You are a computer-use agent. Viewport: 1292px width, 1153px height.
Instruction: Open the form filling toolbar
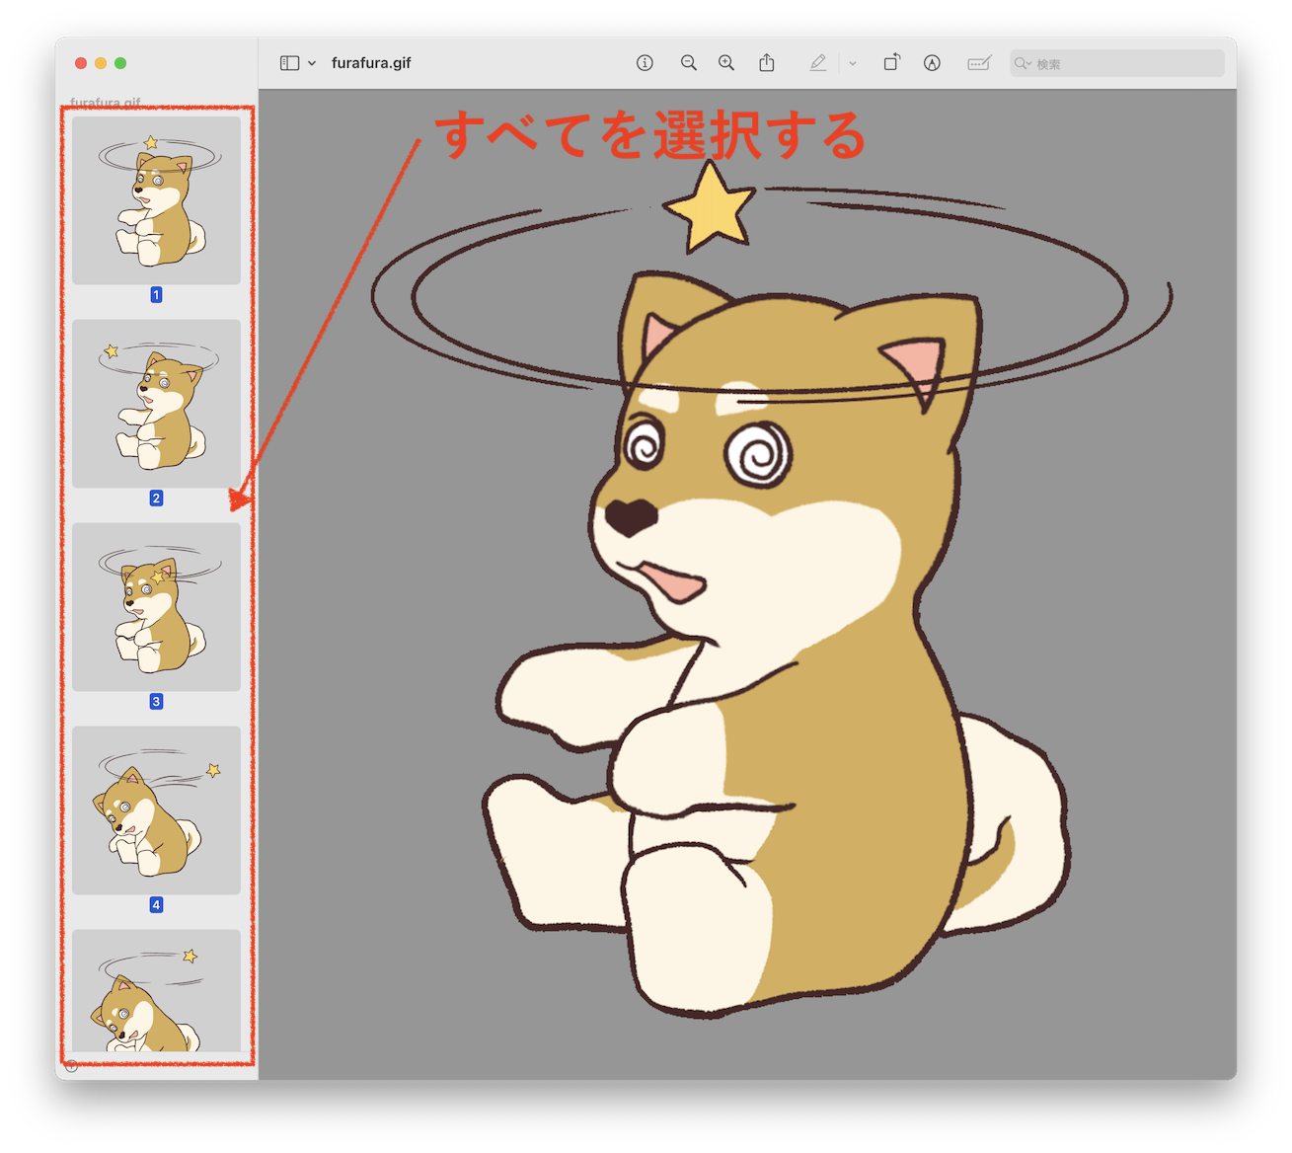[x=979, y=63]
